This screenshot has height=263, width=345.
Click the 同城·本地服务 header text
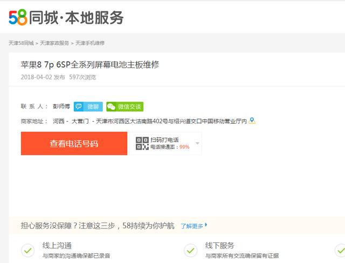[x=76, y=18]
